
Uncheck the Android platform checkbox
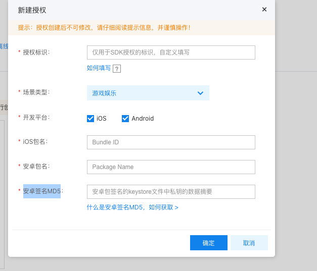125,119
